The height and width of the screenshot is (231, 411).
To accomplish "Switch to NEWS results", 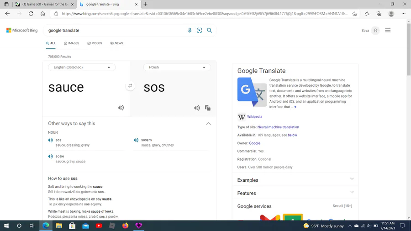I will (x=116, y=43).
